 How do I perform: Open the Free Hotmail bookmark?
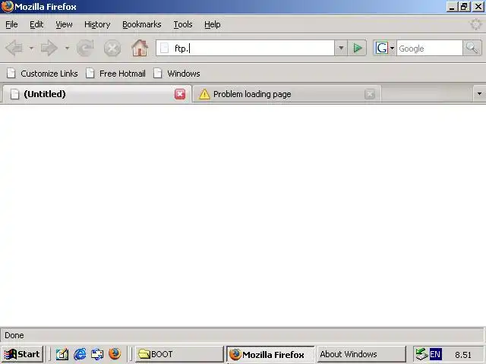pos(115,74)
